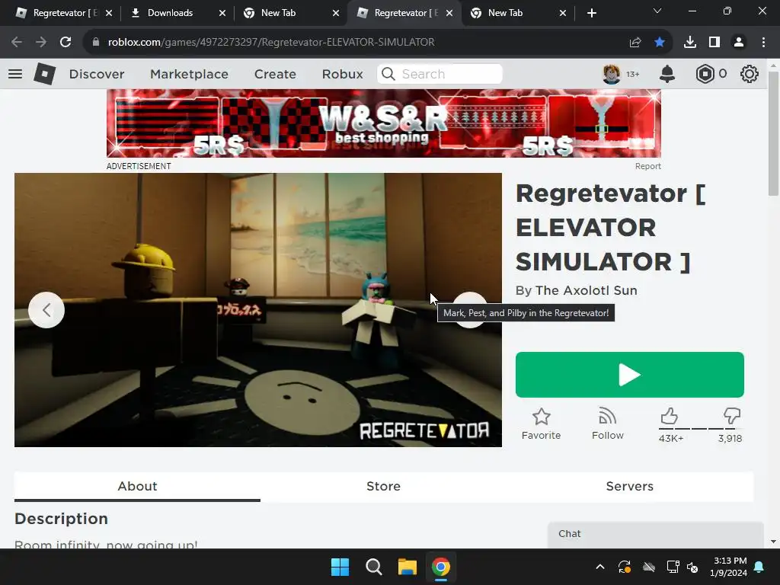This screenshot has height=585, width=780.
Task: Open the clock and date panel
Action: (728, 567)
